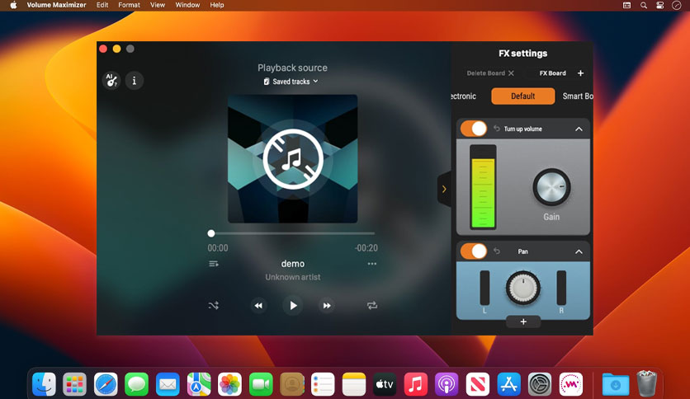Open Photos from the Dock
The width and height of the screenshot is (690, 399).
coord(229,384)
